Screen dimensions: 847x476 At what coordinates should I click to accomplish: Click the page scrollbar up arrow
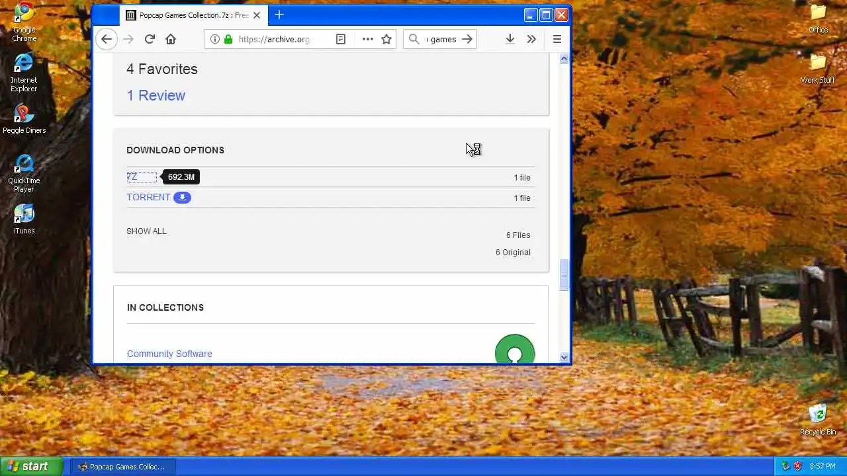pos(564,59)
